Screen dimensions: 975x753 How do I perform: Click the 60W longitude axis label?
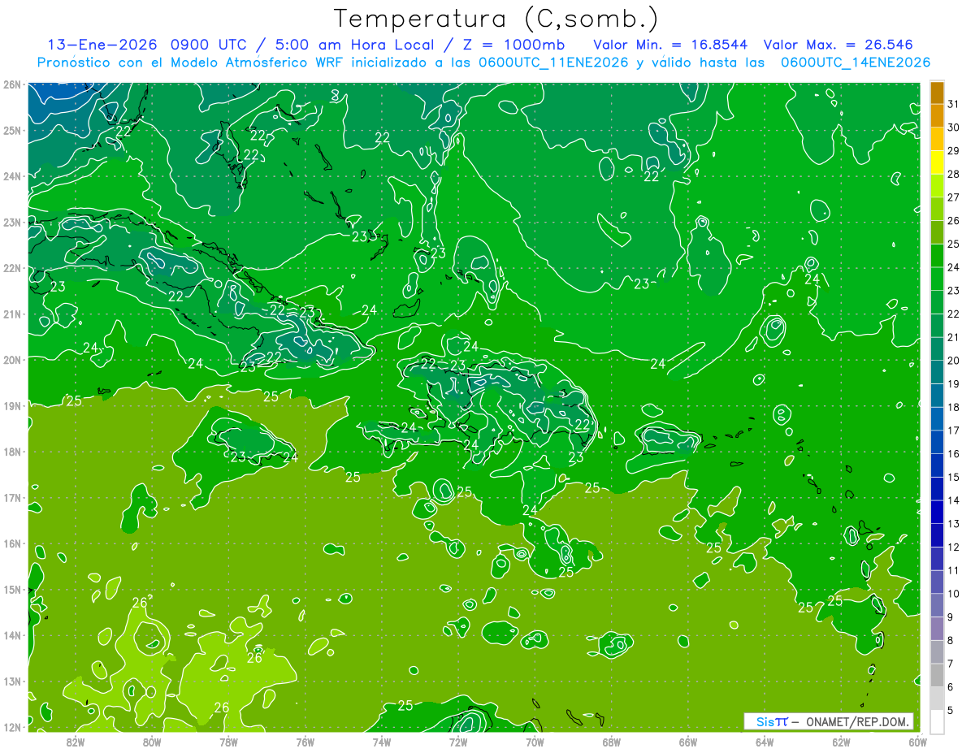[917, 741]
